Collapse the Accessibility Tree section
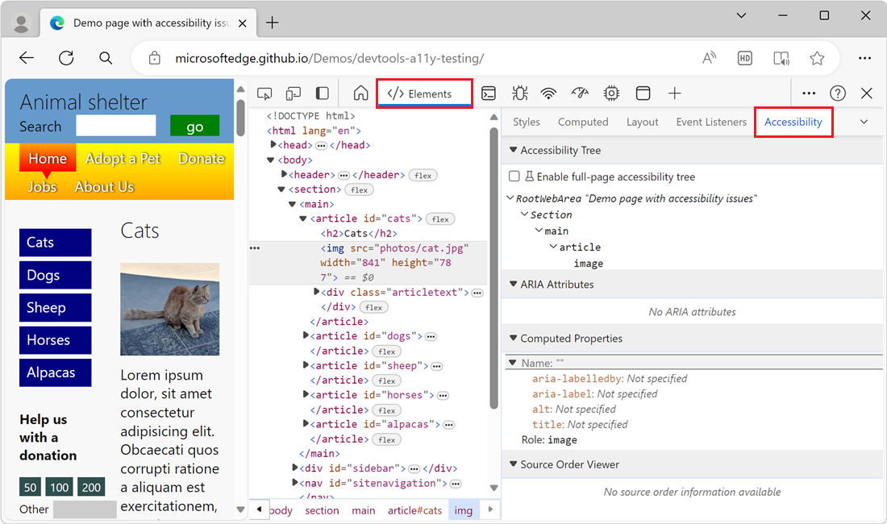The width and height of the screenshot is (887, 524). [513, 150]
